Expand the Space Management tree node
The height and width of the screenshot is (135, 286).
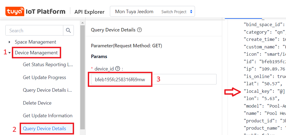pyautogui.click(x=10, y=42)
